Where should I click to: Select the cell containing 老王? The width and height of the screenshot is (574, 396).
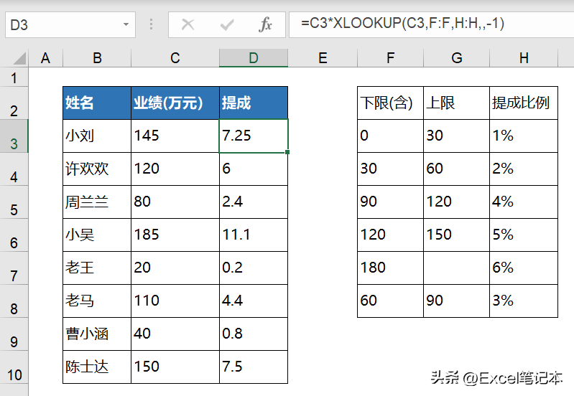tap(97, 268)
